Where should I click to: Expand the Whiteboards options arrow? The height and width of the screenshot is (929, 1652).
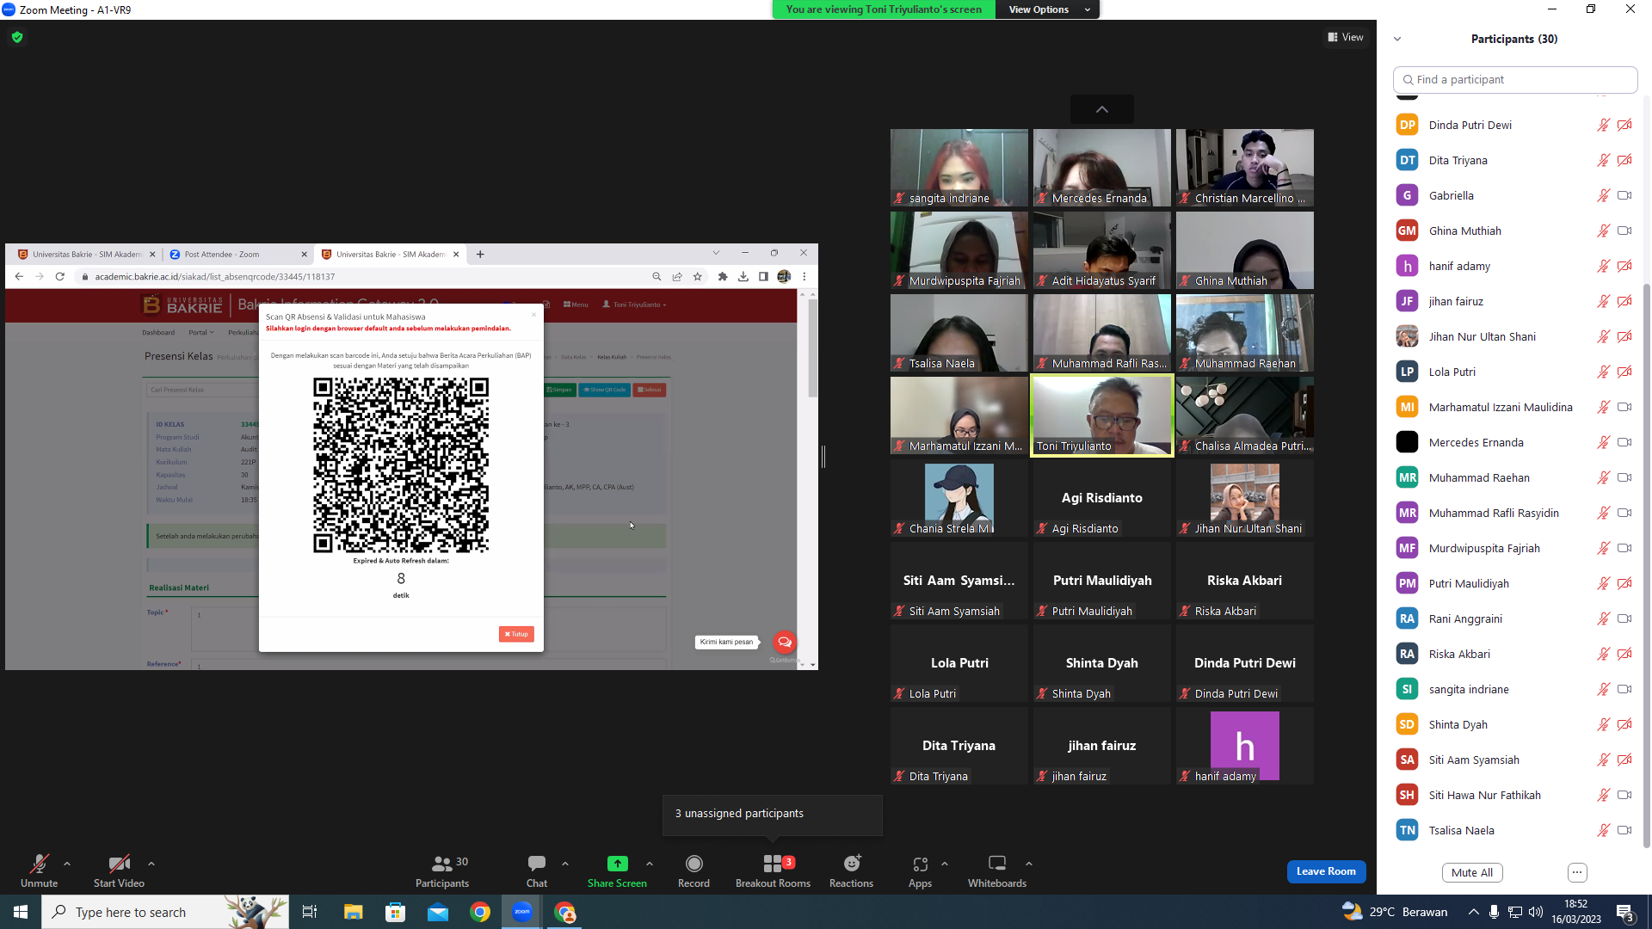[1029, 864]
